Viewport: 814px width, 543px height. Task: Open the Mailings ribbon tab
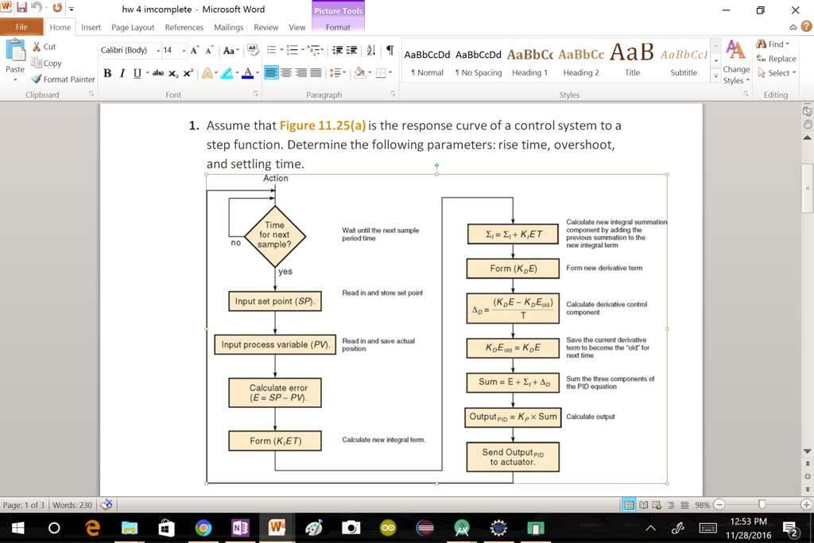(228, 26)
